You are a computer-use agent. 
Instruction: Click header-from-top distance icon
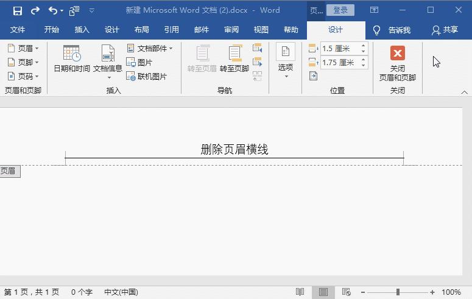click(x=314, y=48)
